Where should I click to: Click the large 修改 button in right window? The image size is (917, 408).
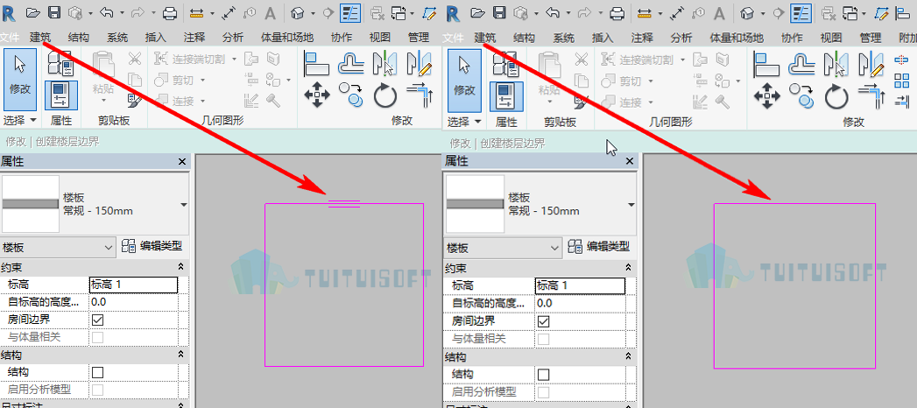[464, 81]
